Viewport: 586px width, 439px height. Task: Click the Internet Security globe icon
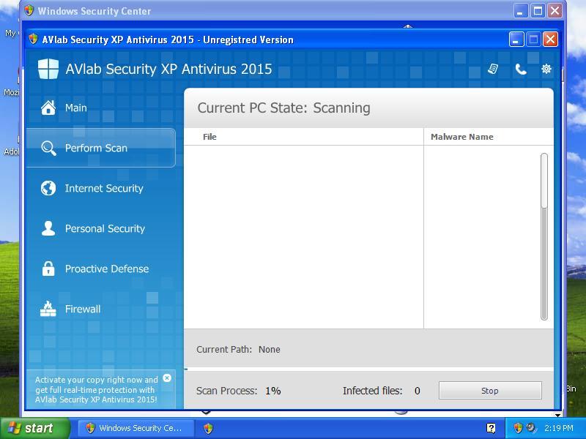pyautogui.click(x=48, y=188)
